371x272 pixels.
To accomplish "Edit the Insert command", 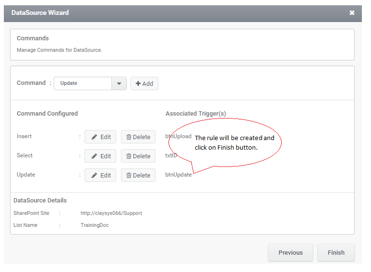I will pyautogui.click(x=100, y=137).
